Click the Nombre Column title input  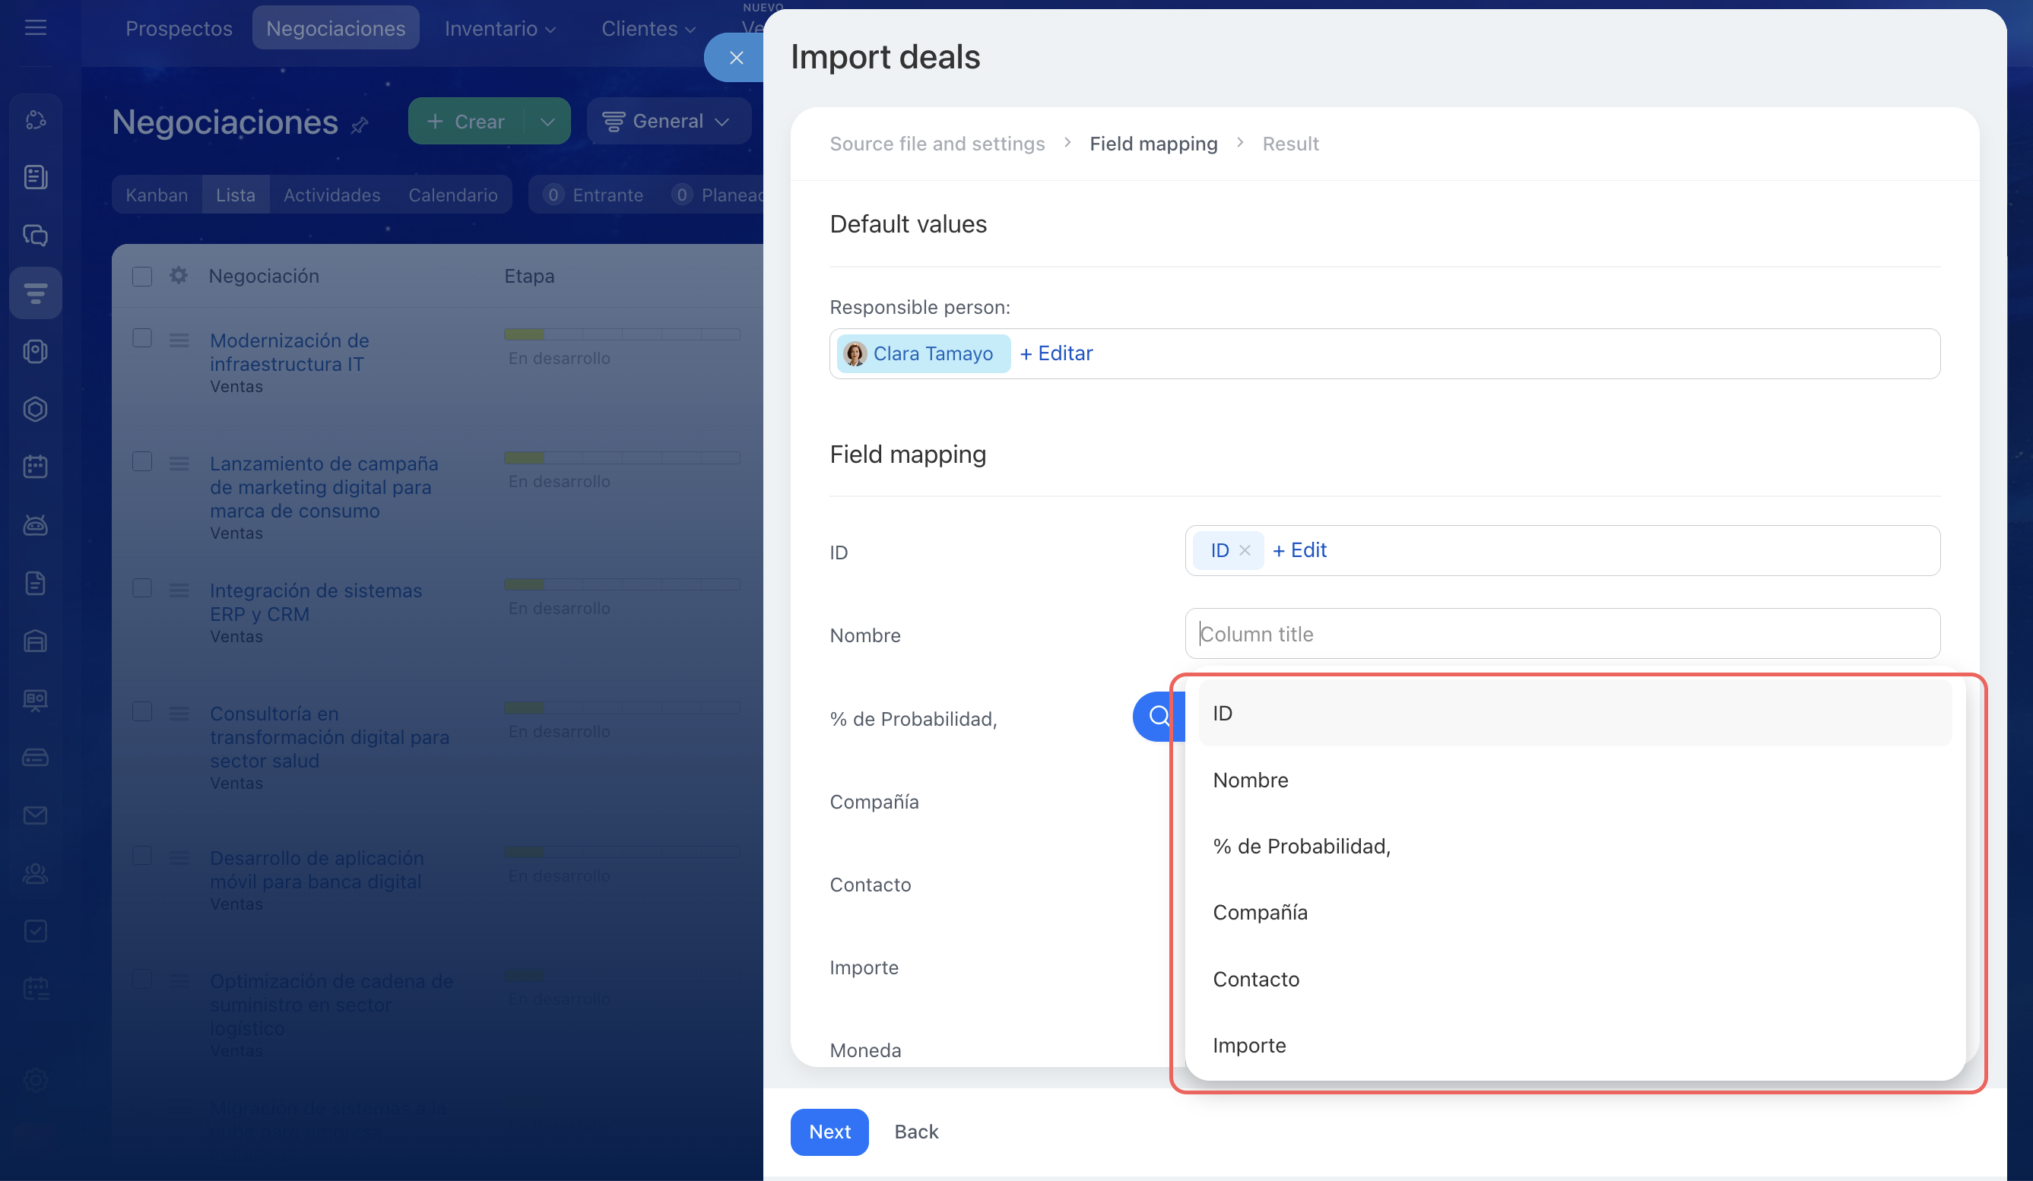(x=1561, y=634)
